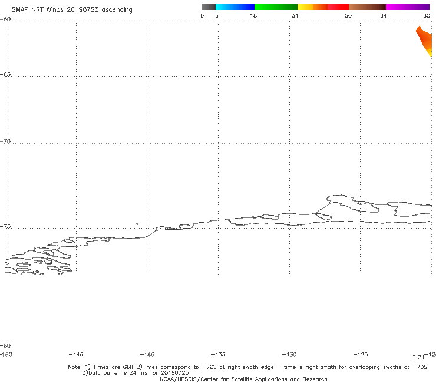Viewport: 436px width, 383px height.
Task: Click the swath time stamp '2:21'
Action: pyautogui.click(x=418, y=358)
